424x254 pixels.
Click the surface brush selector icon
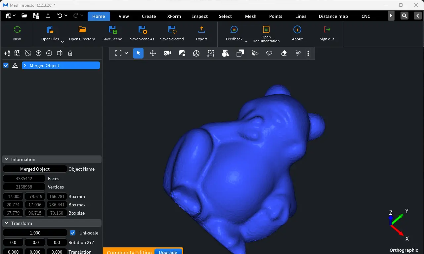click(x=255, y=53)
